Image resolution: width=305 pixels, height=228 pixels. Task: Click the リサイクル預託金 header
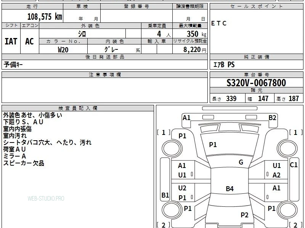[x=190, y=41]
